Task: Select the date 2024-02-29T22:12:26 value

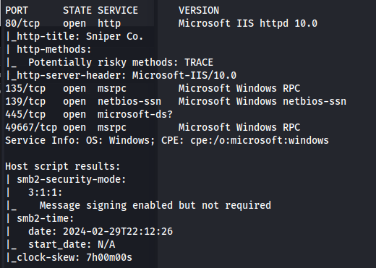Action: click(x=118, y=231)
